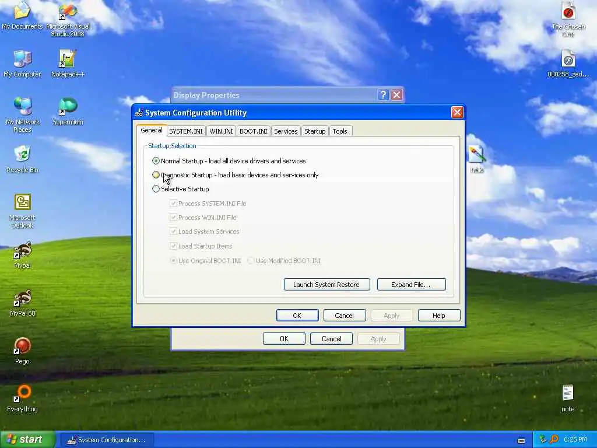Click OK in the Display Properties window

284,339
